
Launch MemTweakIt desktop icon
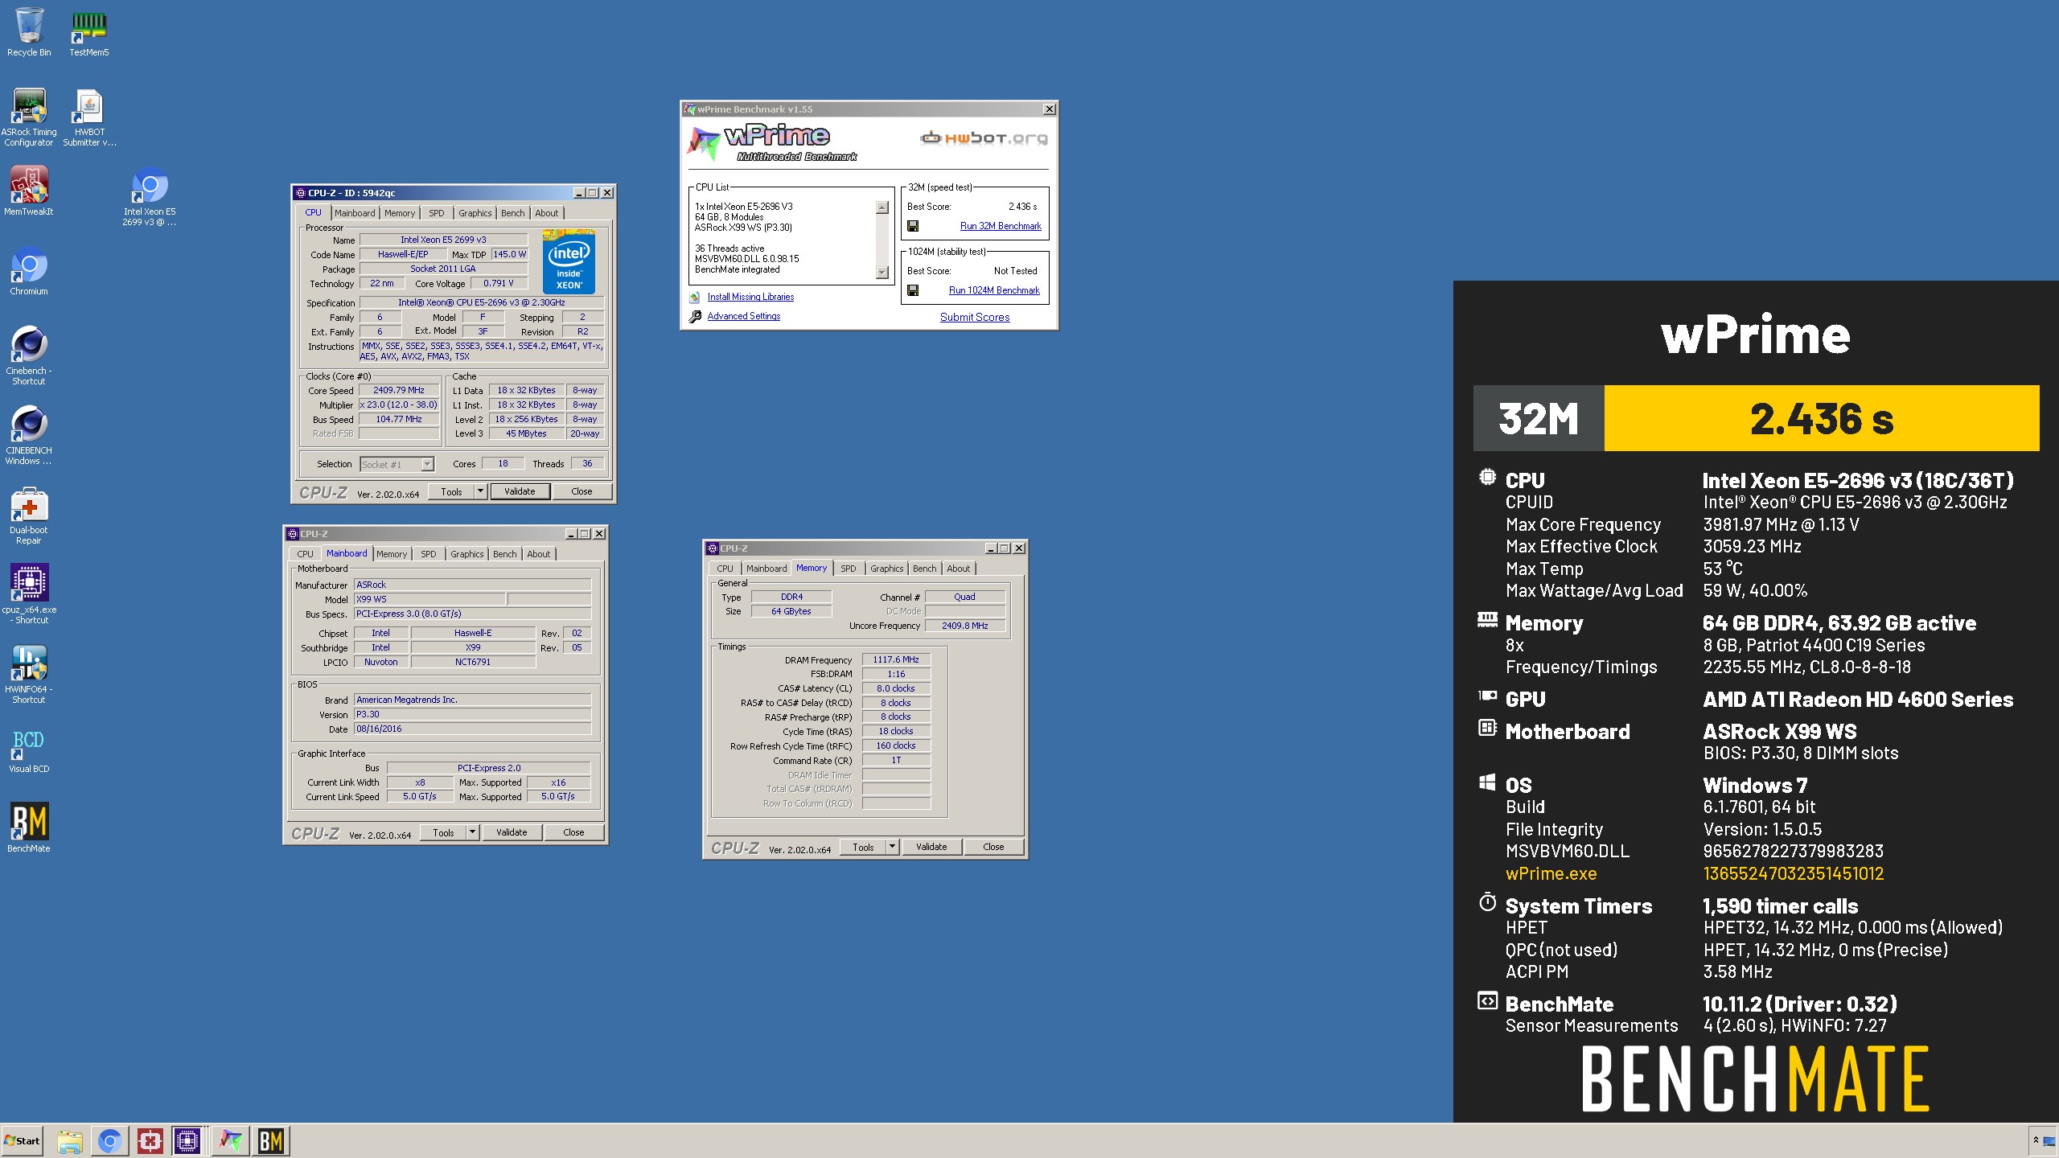click(x=29, y=191)
